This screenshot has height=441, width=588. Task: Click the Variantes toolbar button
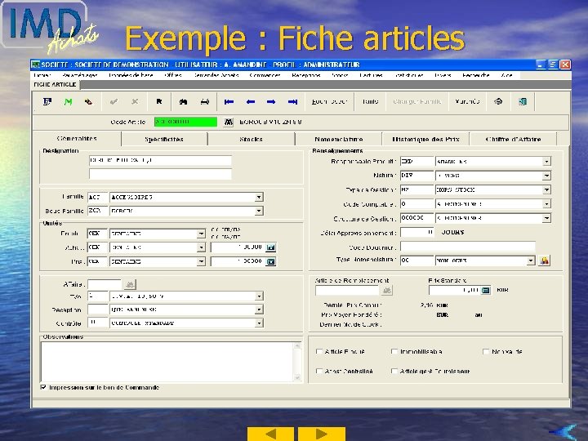467,101
